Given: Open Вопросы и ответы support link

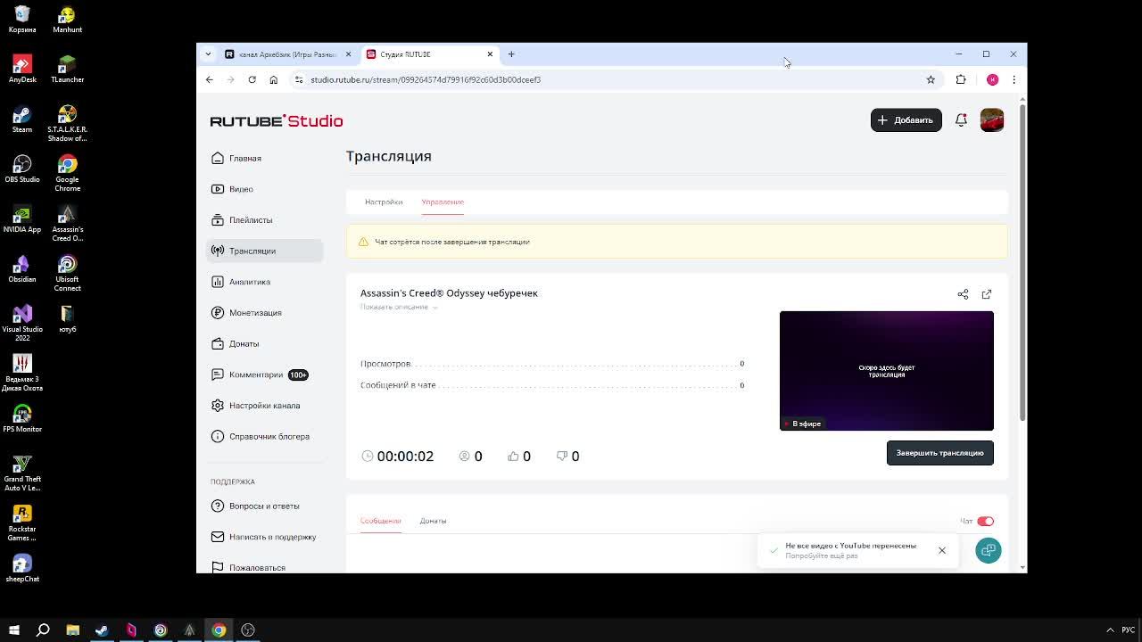Looking at the screenshot, I should pyautogui.click(x=256, y=506).
